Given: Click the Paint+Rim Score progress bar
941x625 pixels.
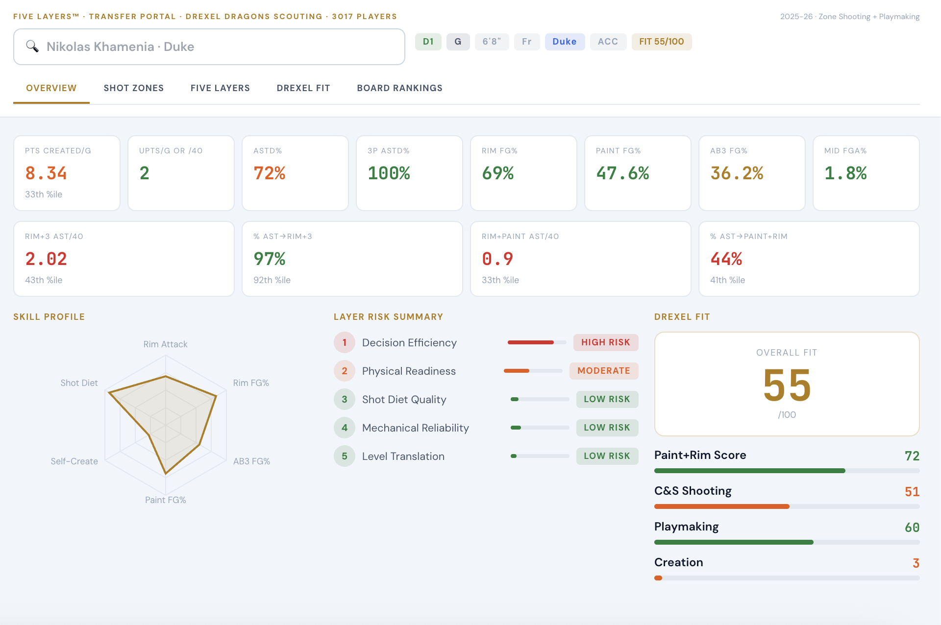Looking at the screenshot, I should pos(787,471).
